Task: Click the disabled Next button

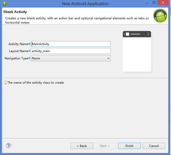Action: pos(105,146)
